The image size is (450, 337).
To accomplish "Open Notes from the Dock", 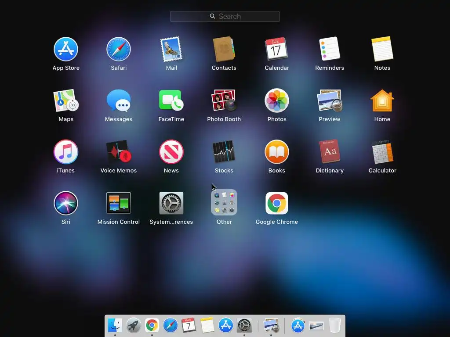I will 207,325.
